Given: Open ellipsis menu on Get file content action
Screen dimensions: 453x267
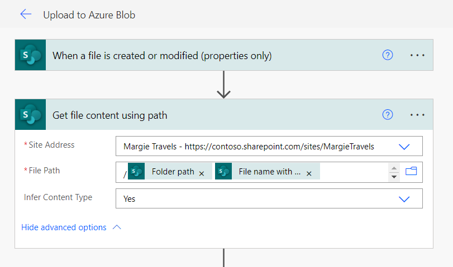Looking at the screenshot, I should point(417,115).
